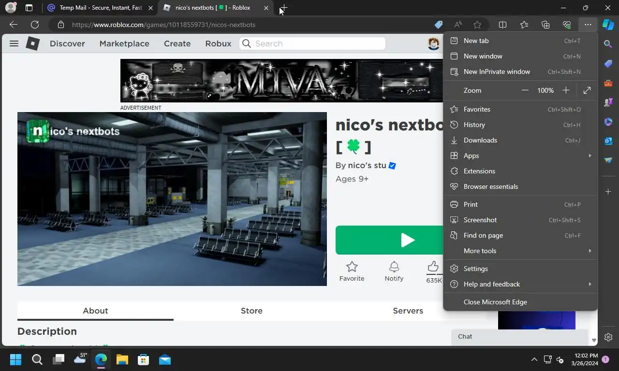Switch to the Temp Mail tab
619x371 pixels.
click(x=100, y=8)
